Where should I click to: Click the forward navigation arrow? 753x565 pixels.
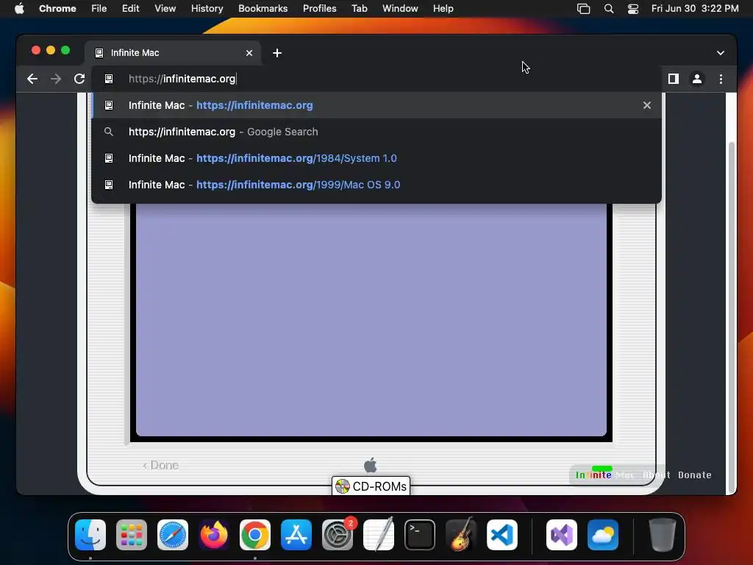point(56,79)
